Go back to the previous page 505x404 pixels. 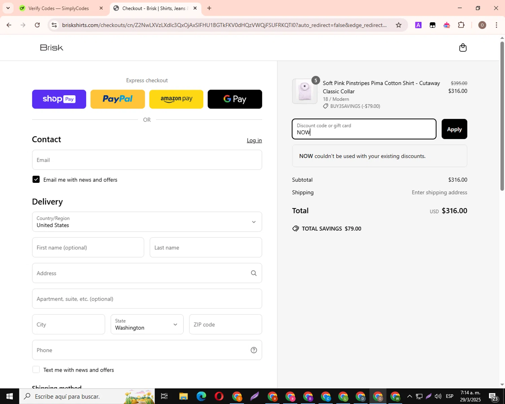(9, 25)
